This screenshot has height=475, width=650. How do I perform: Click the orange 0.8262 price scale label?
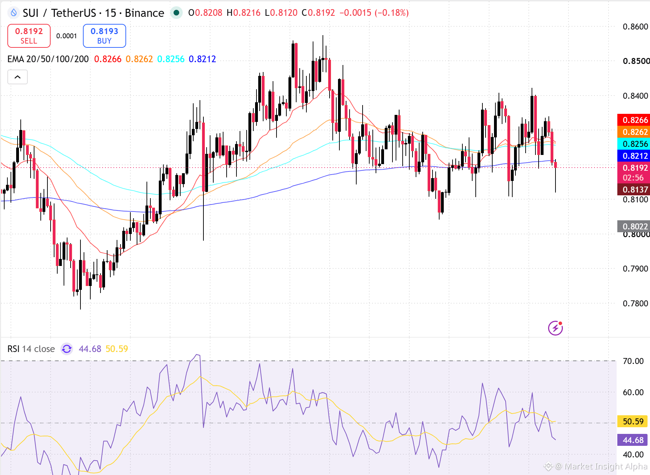point(634,132)
